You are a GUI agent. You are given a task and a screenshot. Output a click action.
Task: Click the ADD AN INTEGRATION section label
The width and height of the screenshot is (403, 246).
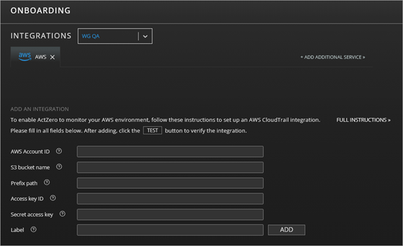pyautogui.click(x=40, y=109)
